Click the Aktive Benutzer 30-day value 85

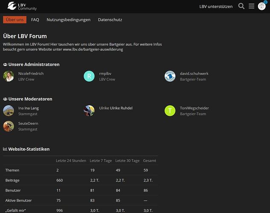[x=118, y=200]
